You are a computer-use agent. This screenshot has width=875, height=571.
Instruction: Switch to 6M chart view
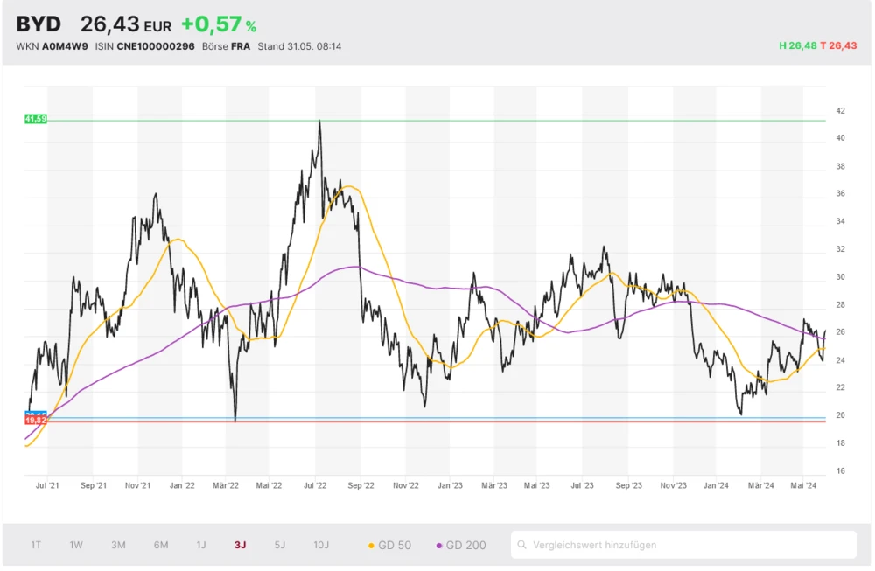coord(161,545)
